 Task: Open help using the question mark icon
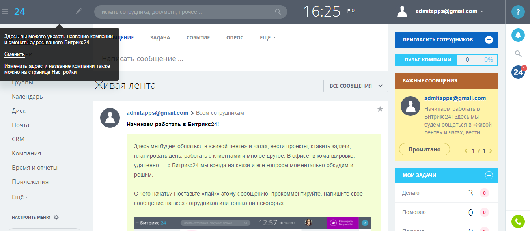pos(518,12)
